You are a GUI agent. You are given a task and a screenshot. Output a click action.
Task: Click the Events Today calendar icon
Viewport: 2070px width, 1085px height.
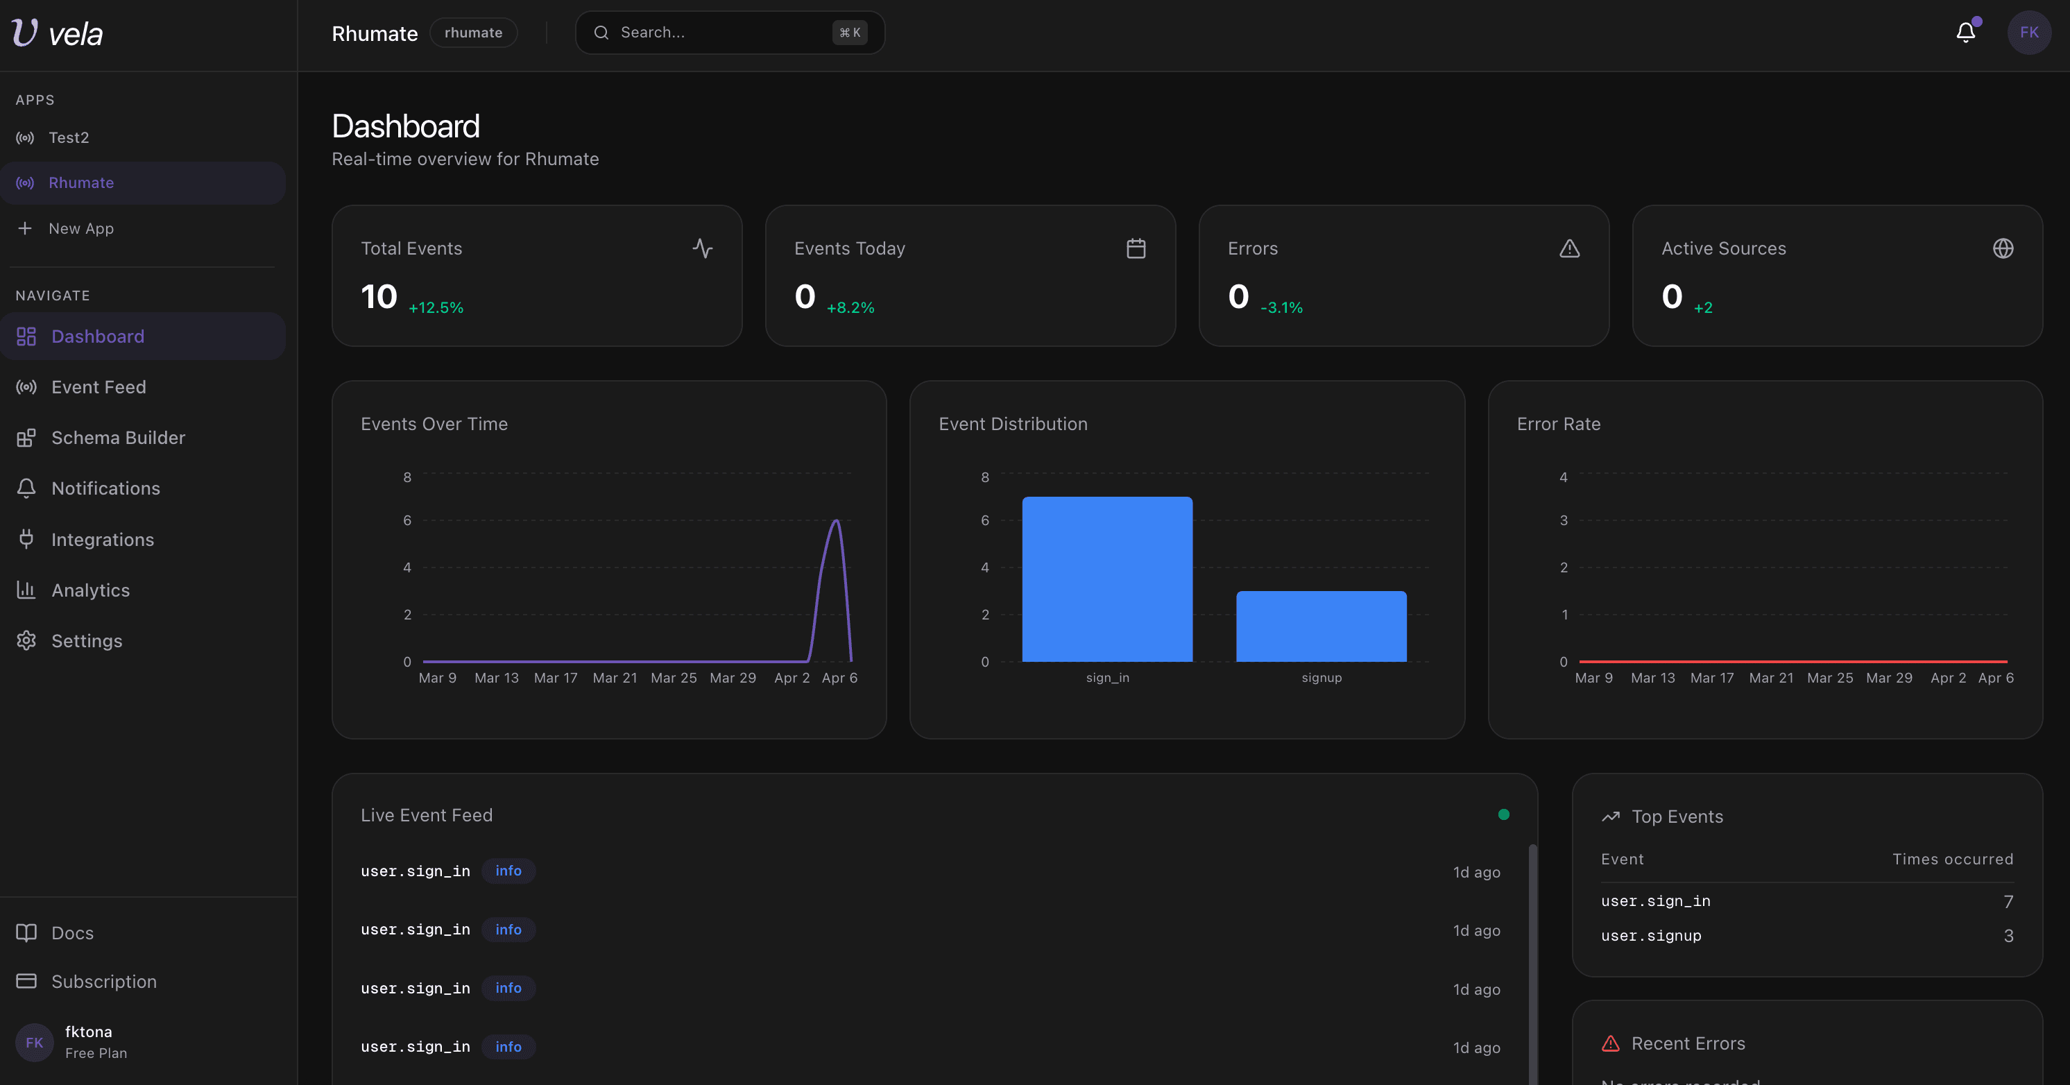pos(1136,248)
